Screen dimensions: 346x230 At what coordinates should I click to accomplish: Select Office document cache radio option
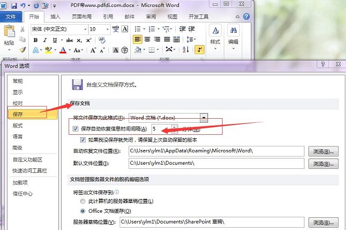(82, 211)
